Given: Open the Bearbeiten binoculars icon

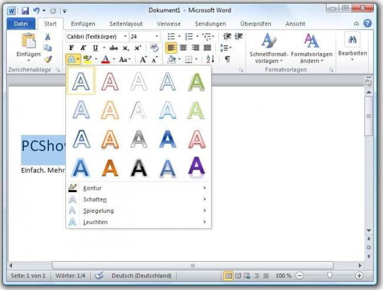Looking at the screenshot, I should 352,39.
